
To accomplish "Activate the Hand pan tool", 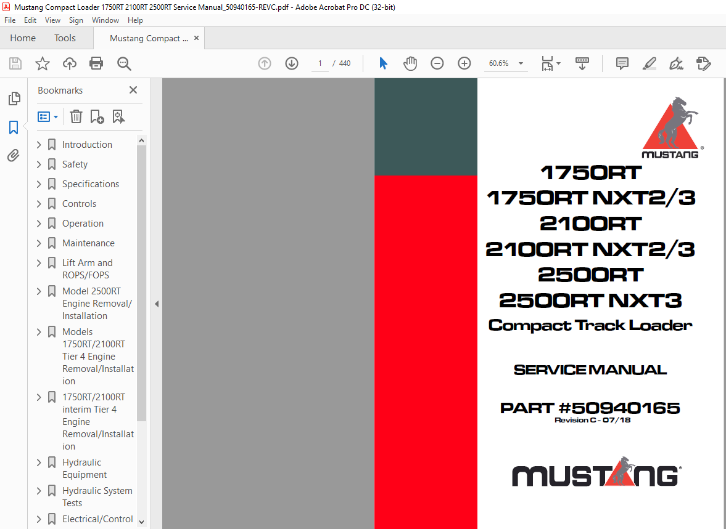I will [410, 63].
